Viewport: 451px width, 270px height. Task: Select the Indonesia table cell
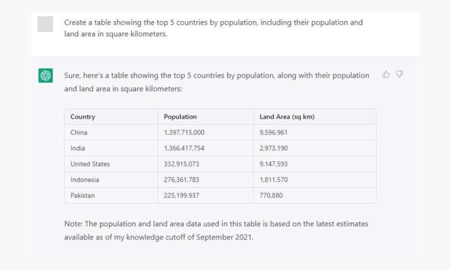pos(85,180)
